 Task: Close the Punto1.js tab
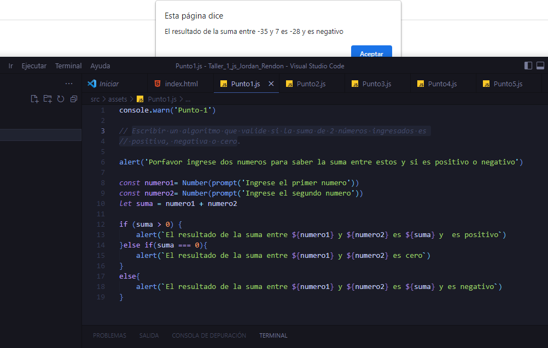271,84
